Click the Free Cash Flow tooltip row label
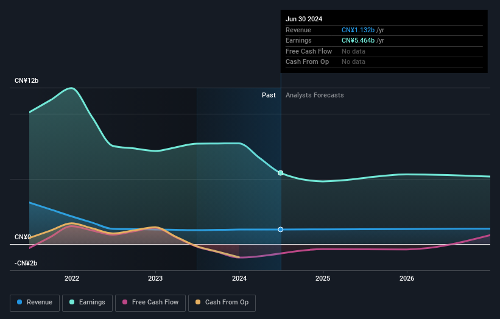Viewport: 500px width, 319px height. (309, 51)
